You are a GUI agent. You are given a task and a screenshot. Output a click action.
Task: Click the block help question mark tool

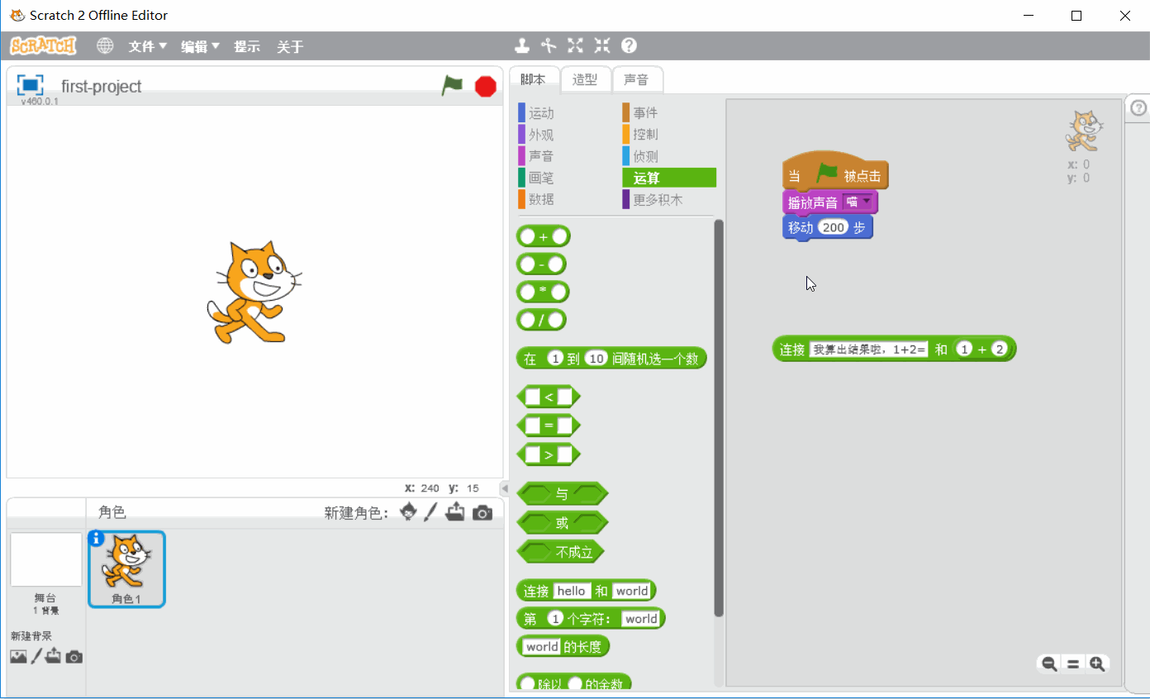pos(629,45)
